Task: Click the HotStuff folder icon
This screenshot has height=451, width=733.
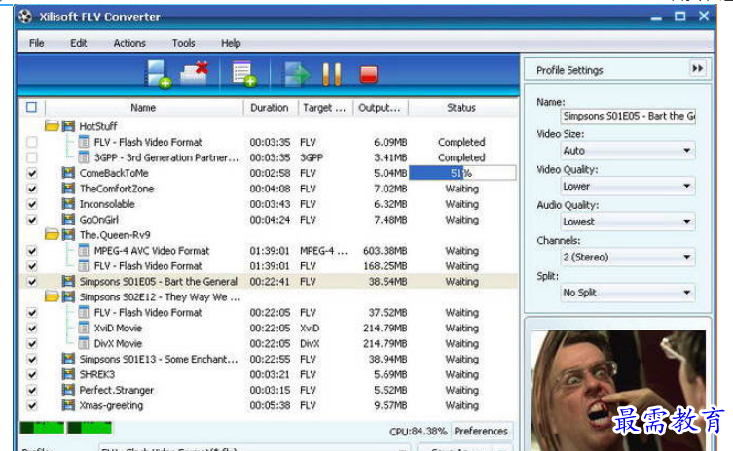Action: coord(52,126)
